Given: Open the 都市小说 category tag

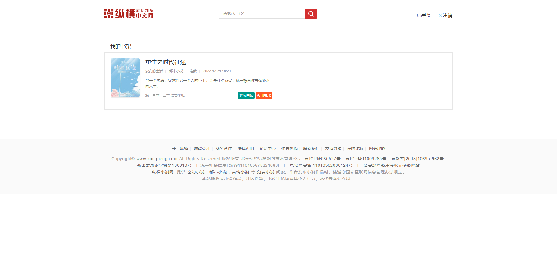Looking at the screenshot, I should 176,71.
